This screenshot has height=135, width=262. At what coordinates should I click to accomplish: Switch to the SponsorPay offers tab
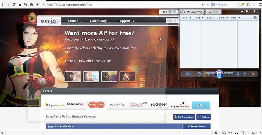[75, 104]
